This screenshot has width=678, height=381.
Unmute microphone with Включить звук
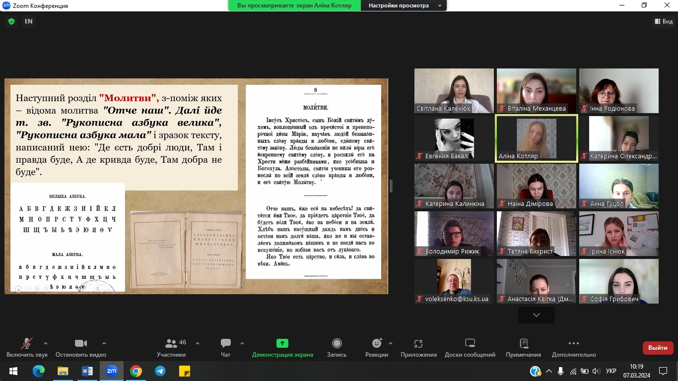pyautogui.click(x=27, y=344)
